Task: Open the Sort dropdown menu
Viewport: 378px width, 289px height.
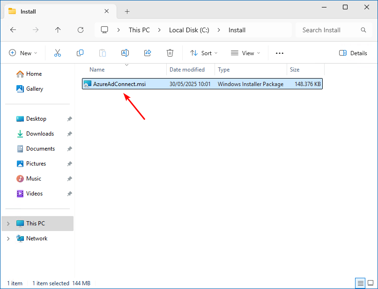Action: click(203, 53)
